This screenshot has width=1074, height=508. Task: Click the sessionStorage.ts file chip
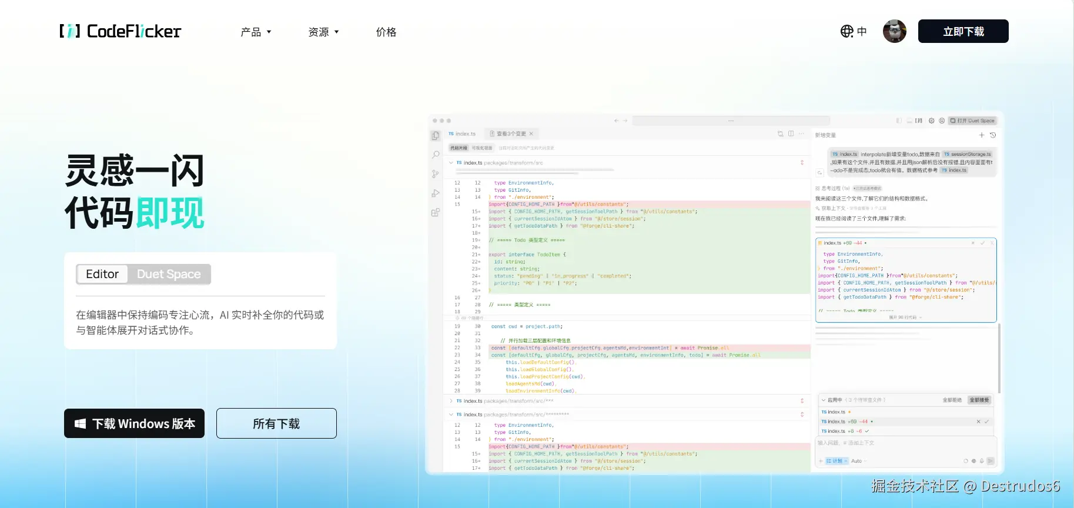pos(968,154)
